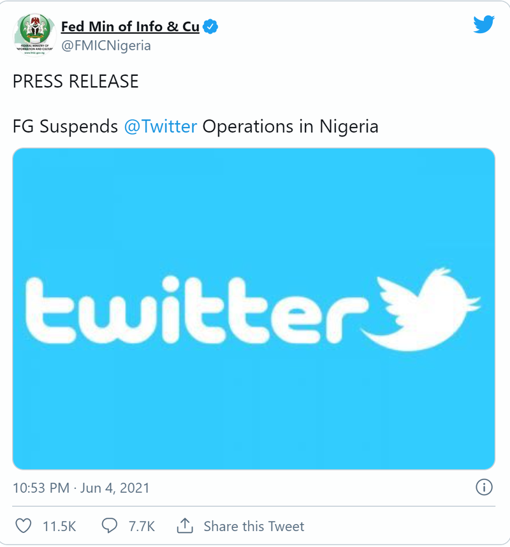Click the FG Suspends text in tweet
This screenshot has height=547, width=510.
[65, 126]
